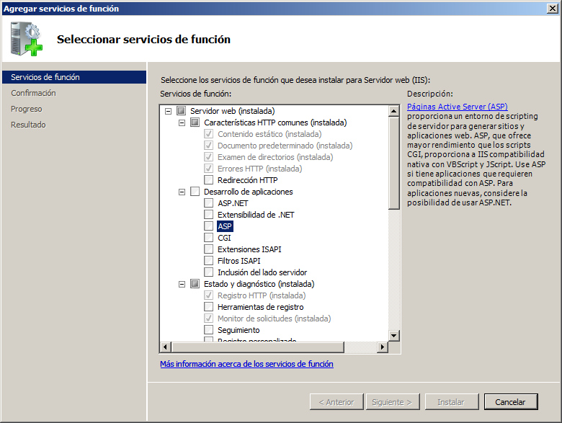The width and height of the screenshot is (562, 423).
Task: Click the server wizard icon in header
Action: (27, 39)
